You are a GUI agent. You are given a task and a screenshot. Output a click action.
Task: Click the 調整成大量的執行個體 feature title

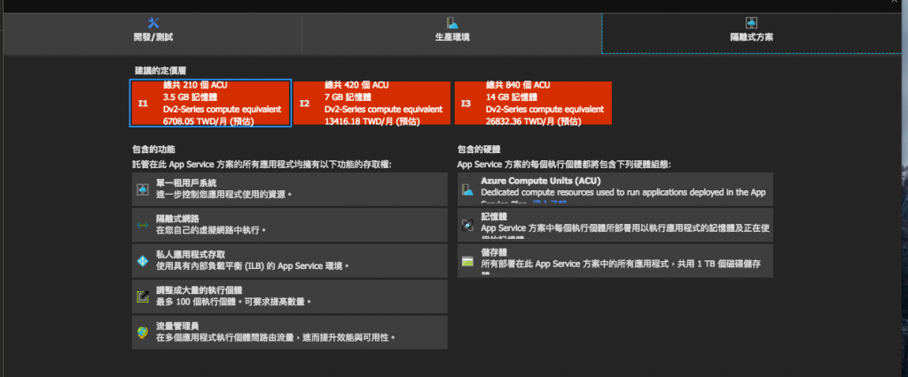tap(200, 290)
